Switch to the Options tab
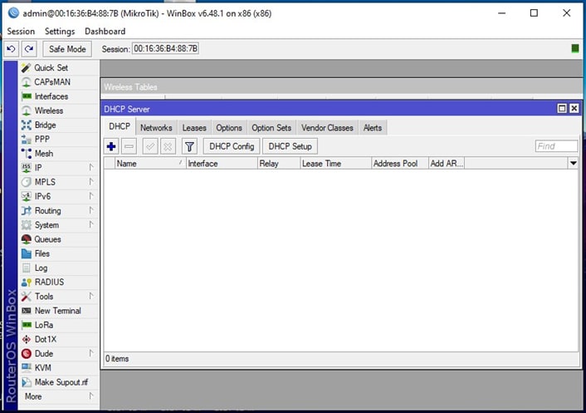The image size is (586, 413). pyautogui.click(x=229, y=128)
